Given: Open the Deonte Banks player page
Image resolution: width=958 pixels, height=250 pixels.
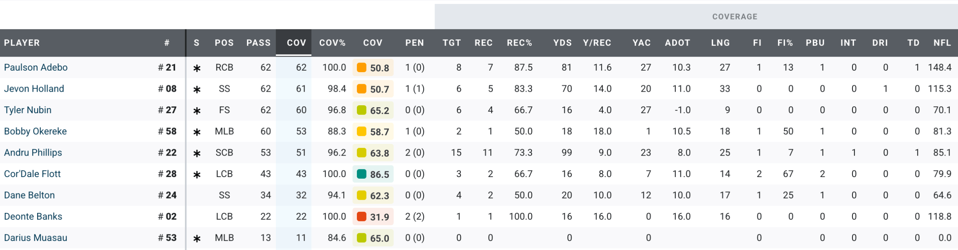Looking at the screenshot, I should [x=33, y=217].
